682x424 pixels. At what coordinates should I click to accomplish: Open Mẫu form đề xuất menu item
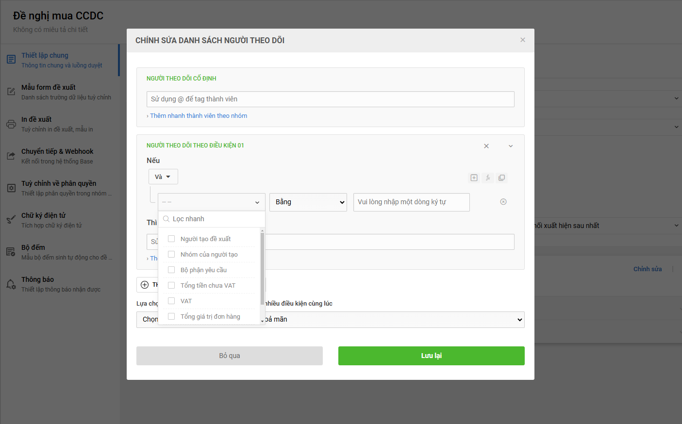point(60,92)
